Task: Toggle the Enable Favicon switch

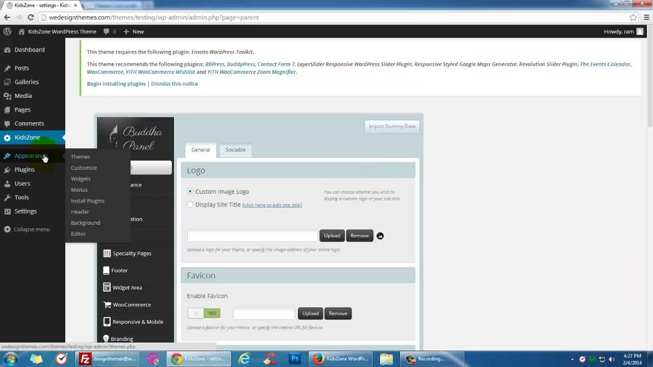Action: (204, 313)
